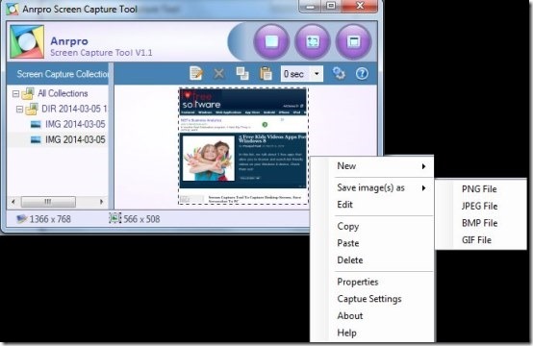Click the captured screenshot preview thumbnail

coord(243,146)
